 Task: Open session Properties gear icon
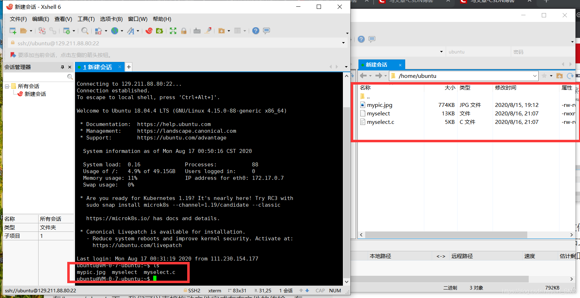coord(67,31)
